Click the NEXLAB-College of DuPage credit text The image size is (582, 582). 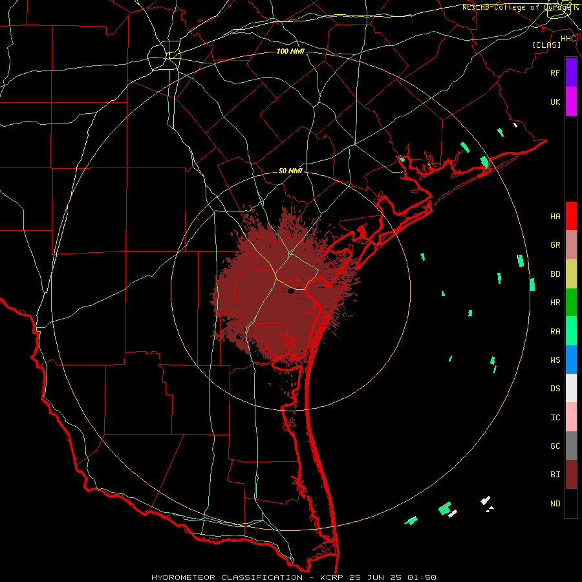pyautogui.click(x=520, y=7)
